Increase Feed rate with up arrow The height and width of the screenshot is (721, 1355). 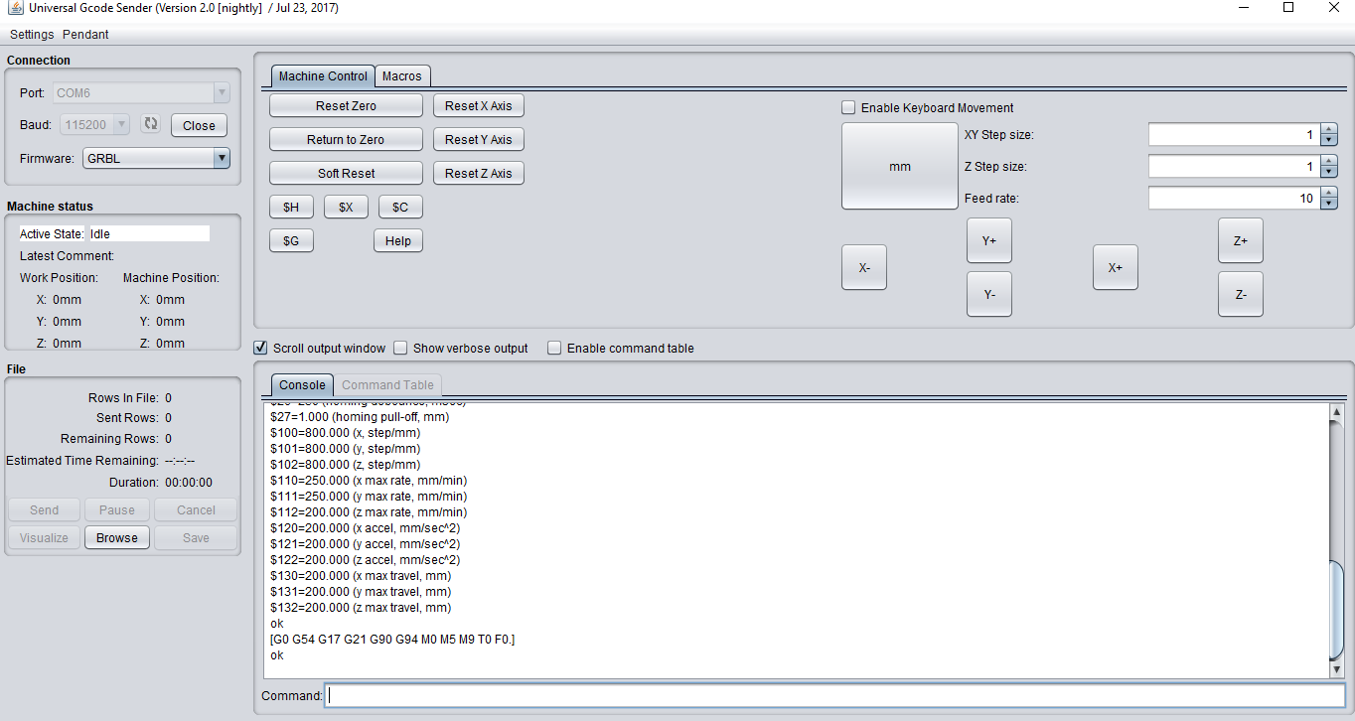[1329, 193]
